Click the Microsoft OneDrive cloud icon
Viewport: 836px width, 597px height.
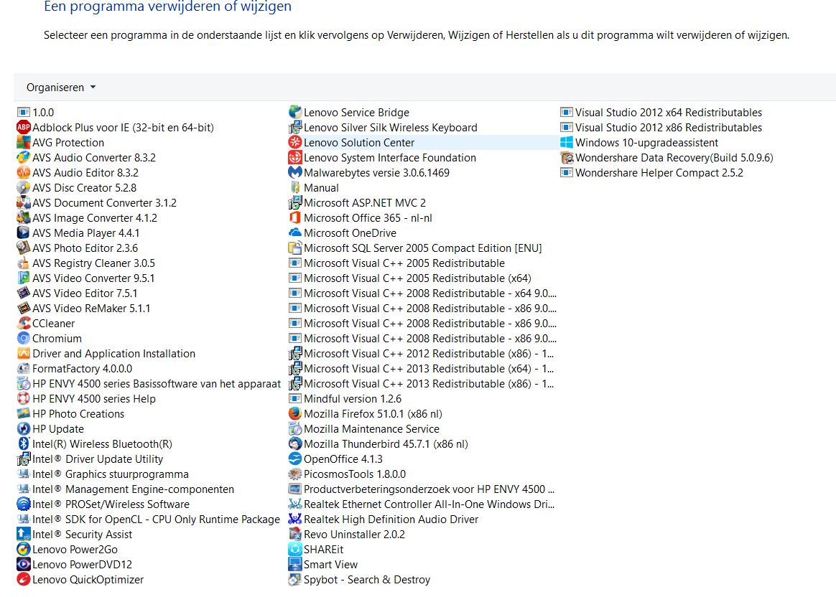click(x=295, y=232)
